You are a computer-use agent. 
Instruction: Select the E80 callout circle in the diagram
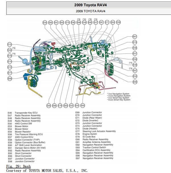73,22
